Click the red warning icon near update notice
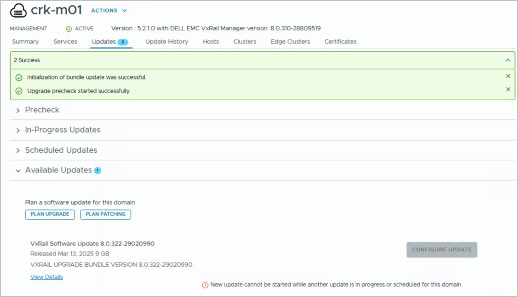Image resolution: width=518 pixels, height=297 pixels. 205,285
